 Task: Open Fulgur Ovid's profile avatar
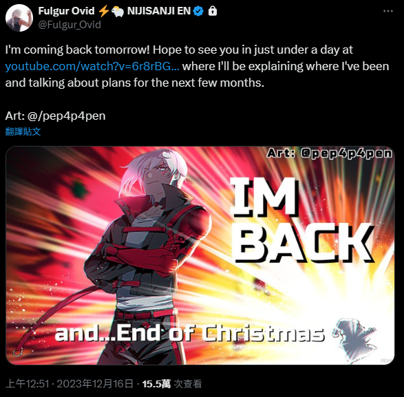tap(19, 18)
